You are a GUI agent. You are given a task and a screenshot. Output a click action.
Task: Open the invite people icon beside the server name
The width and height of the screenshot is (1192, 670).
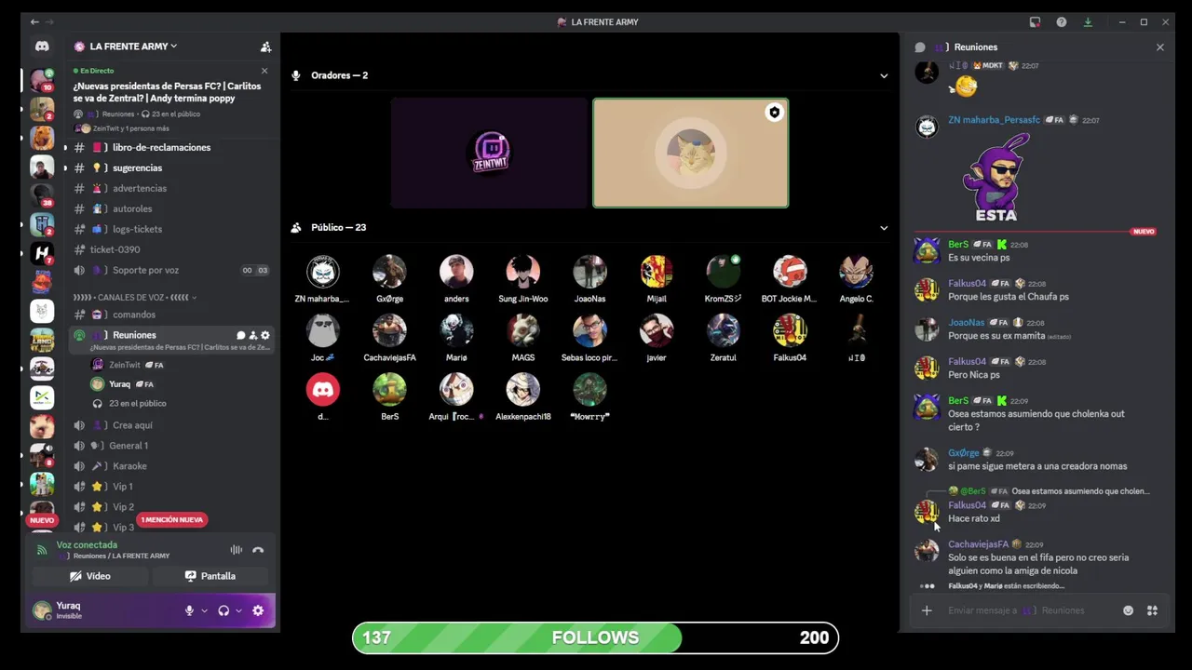coord(265,47)
